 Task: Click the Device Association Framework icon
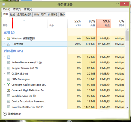(x=9, y=101)
